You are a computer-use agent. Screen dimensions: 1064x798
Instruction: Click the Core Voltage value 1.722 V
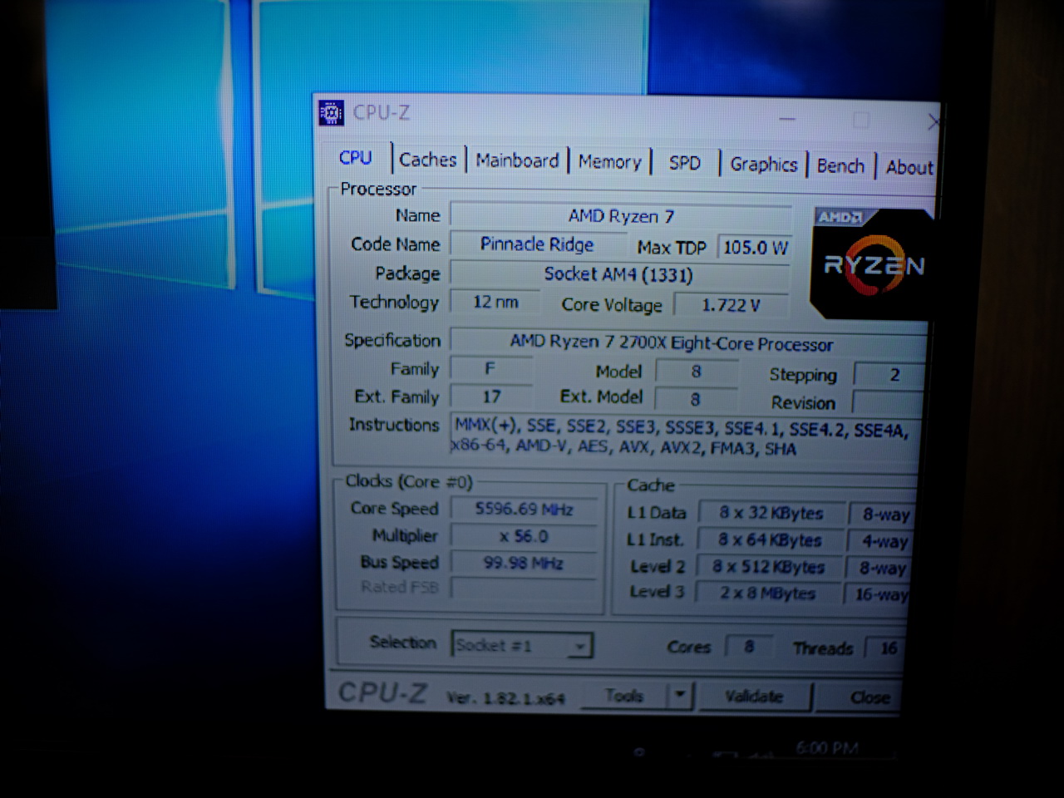pos(731,305)
